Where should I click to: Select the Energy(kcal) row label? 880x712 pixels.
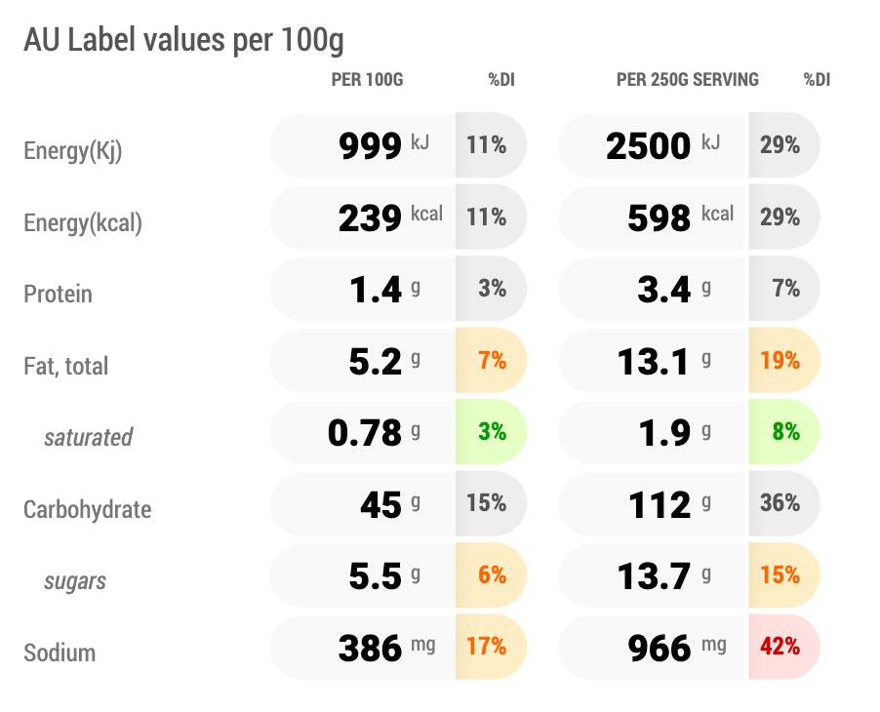pos(83,223)
